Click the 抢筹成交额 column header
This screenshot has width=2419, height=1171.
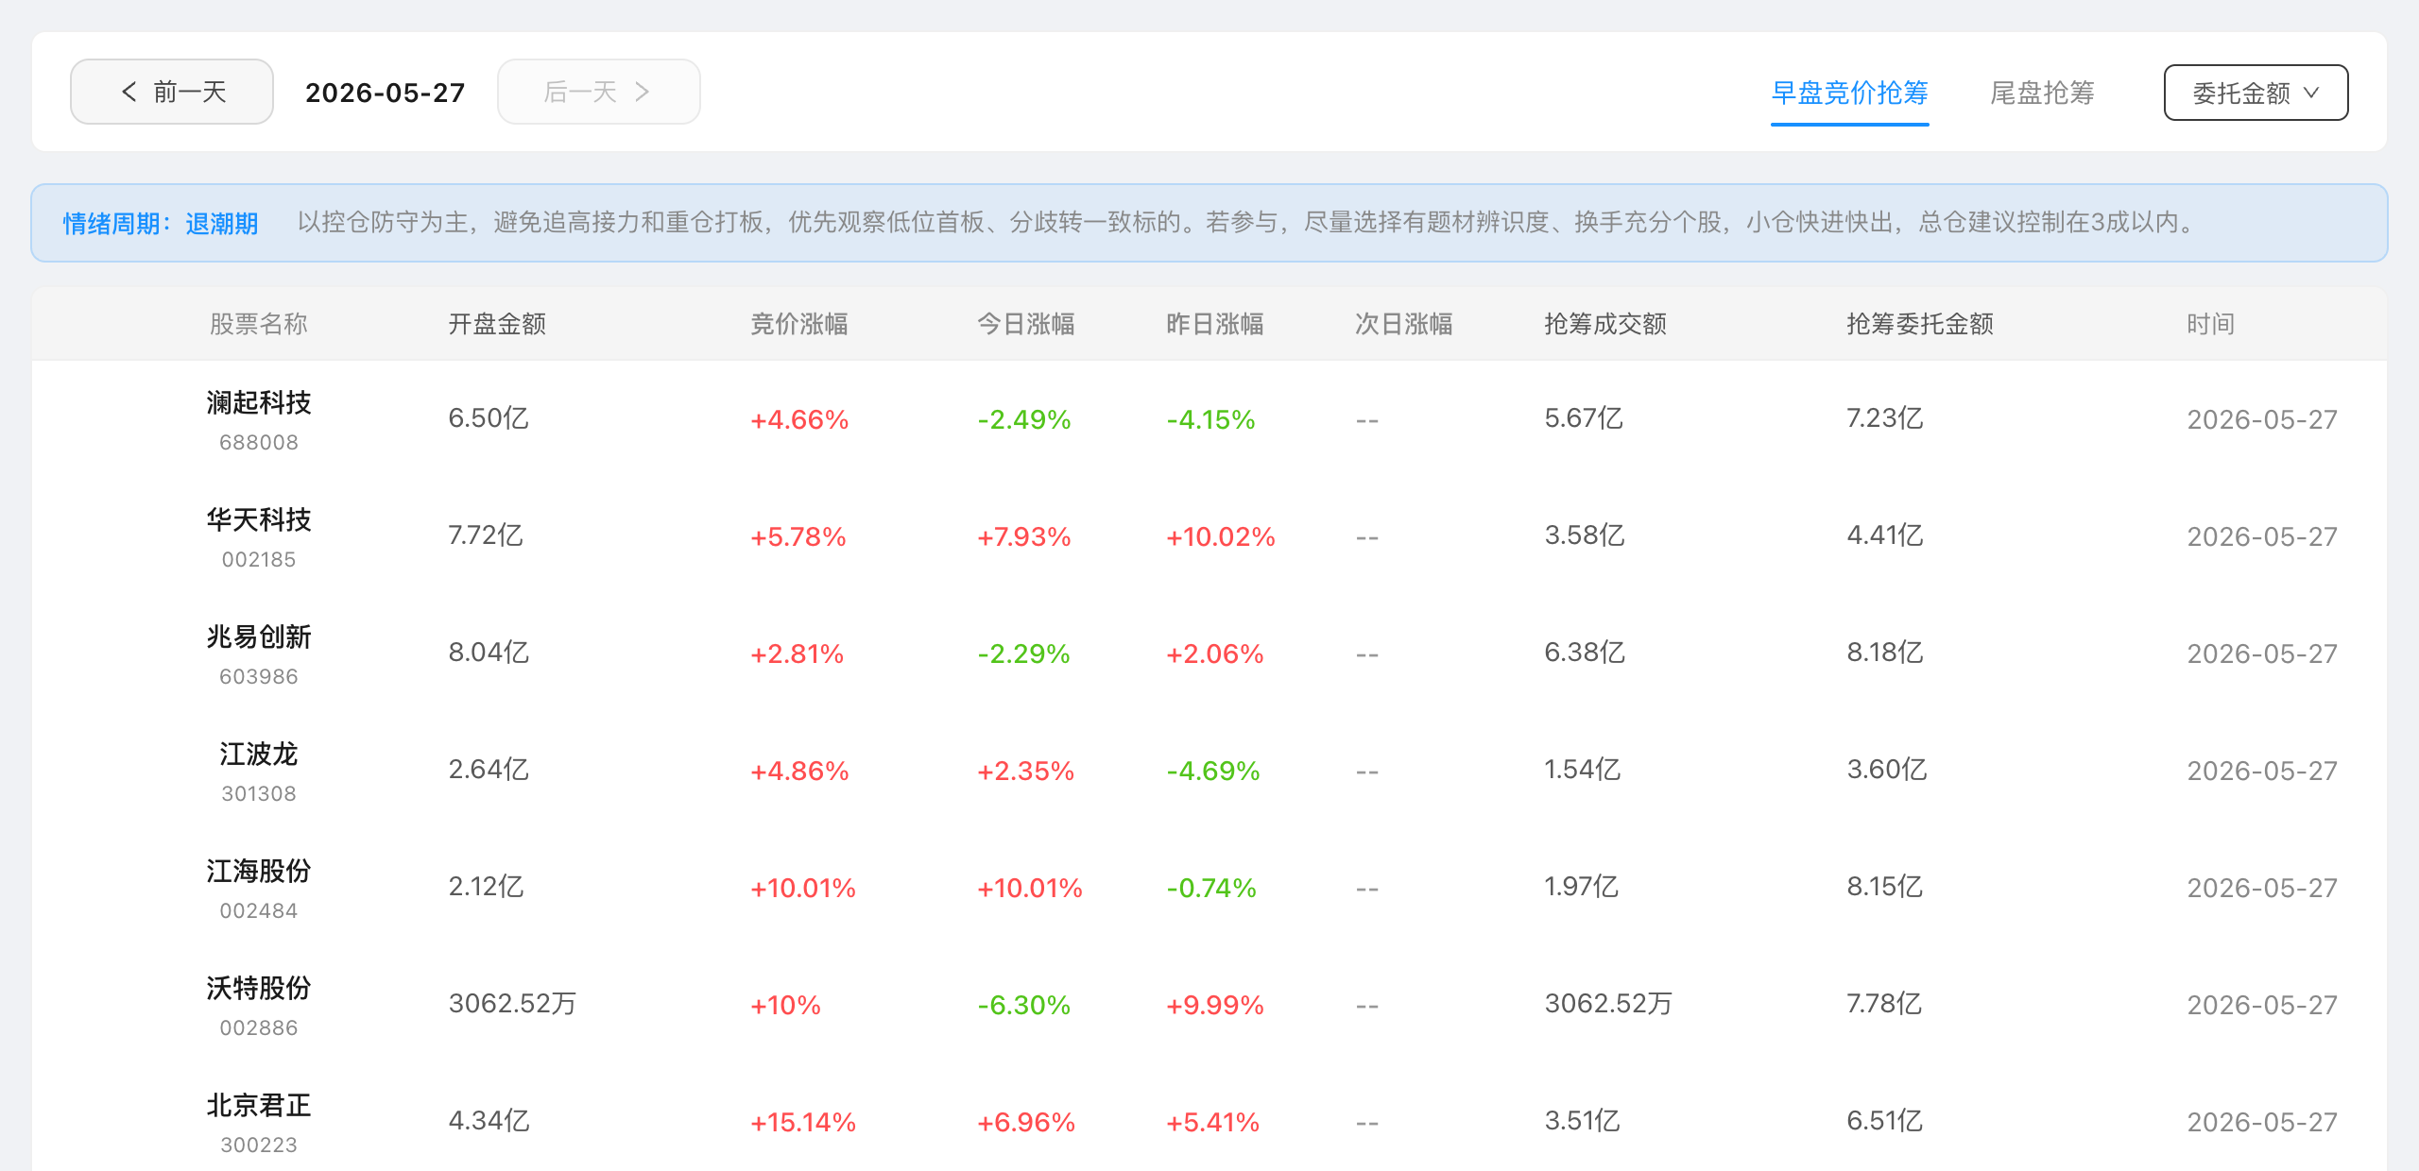pos(1605,324)
